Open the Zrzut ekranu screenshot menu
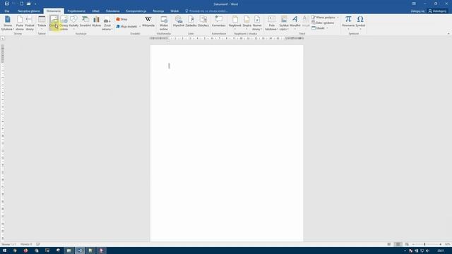This screenshot has height=254, width=452. 107,24
